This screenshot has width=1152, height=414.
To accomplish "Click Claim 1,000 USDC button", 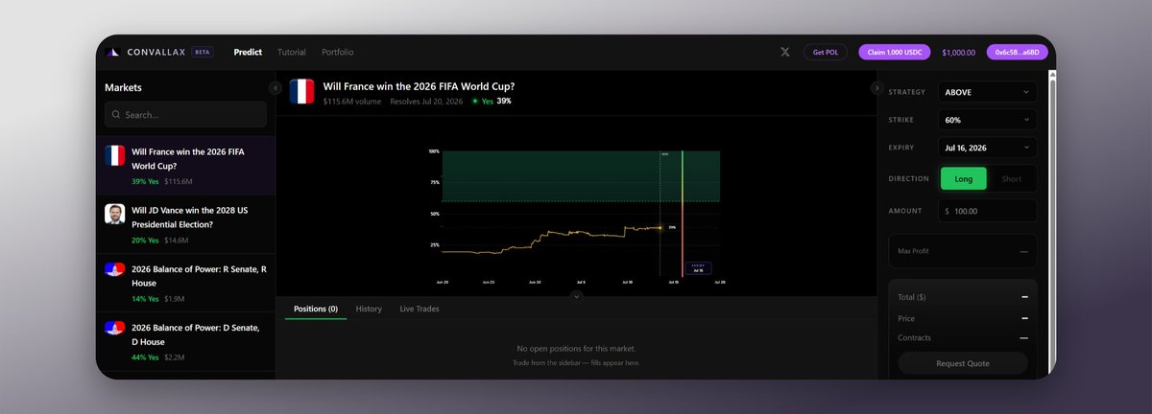I will coord(895,52).
